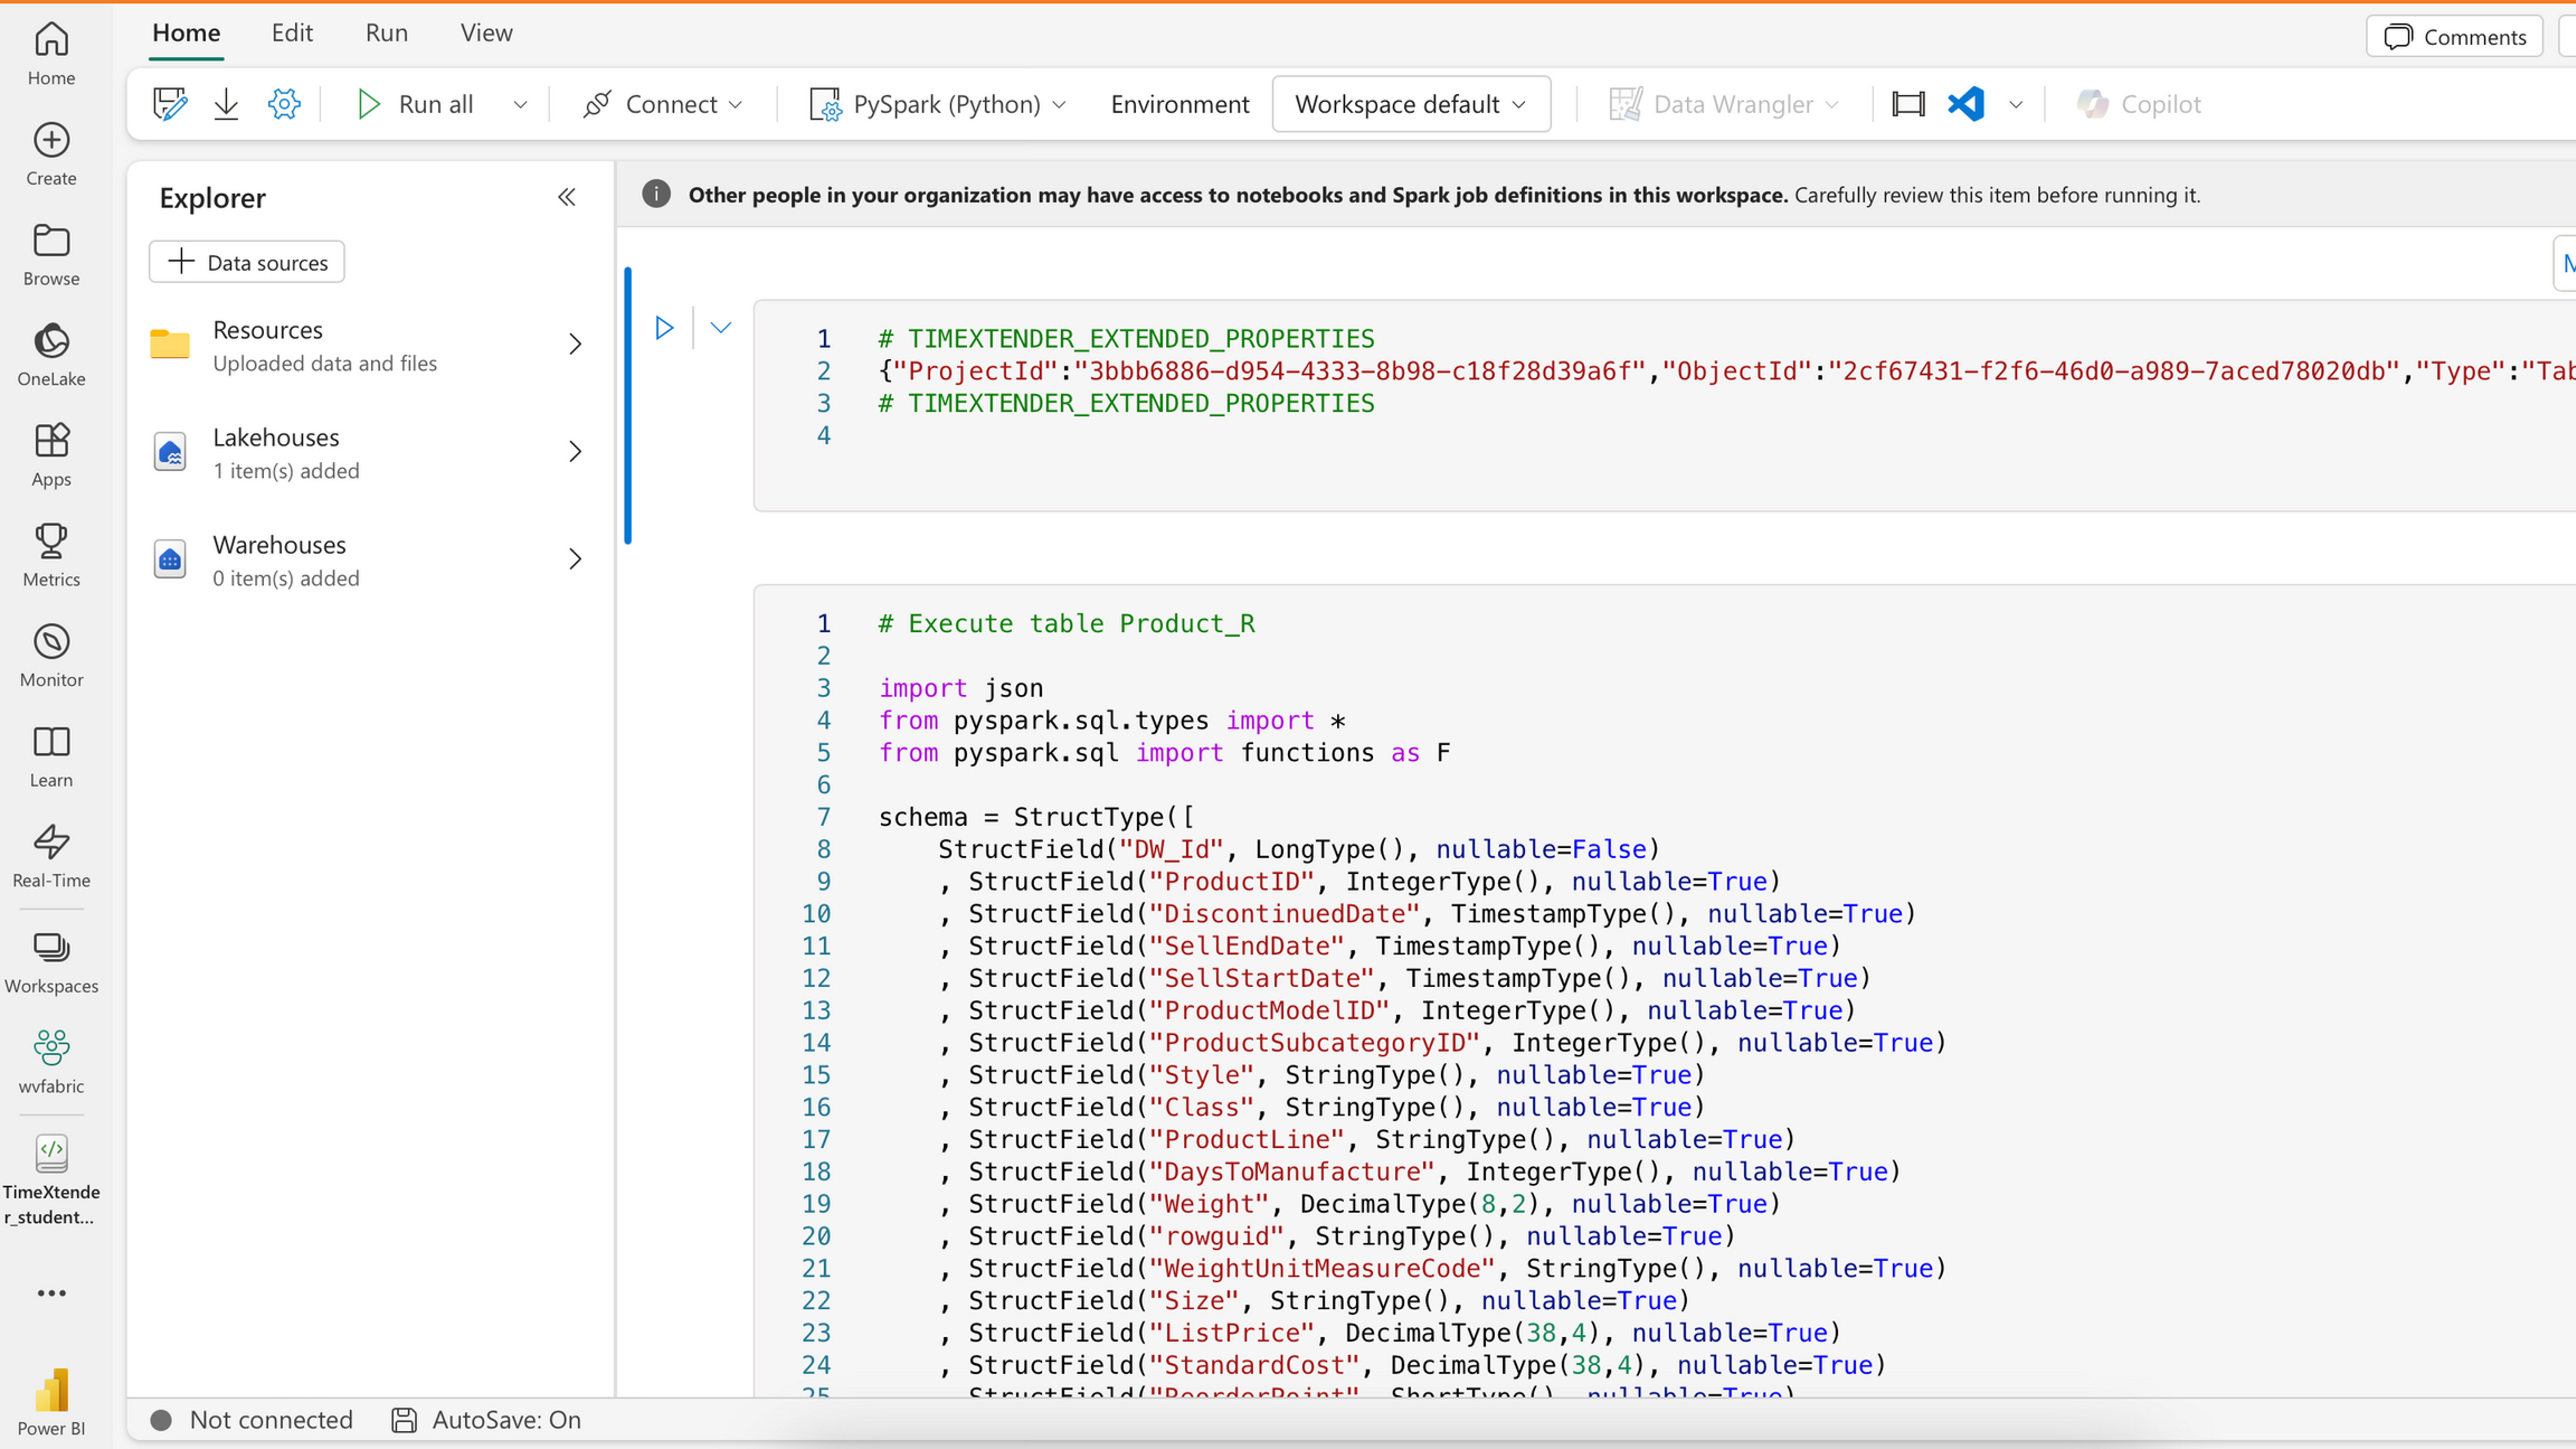Run the first code cell
The width and height of the screenshot is (2576, 1449).
coord(664,328)
